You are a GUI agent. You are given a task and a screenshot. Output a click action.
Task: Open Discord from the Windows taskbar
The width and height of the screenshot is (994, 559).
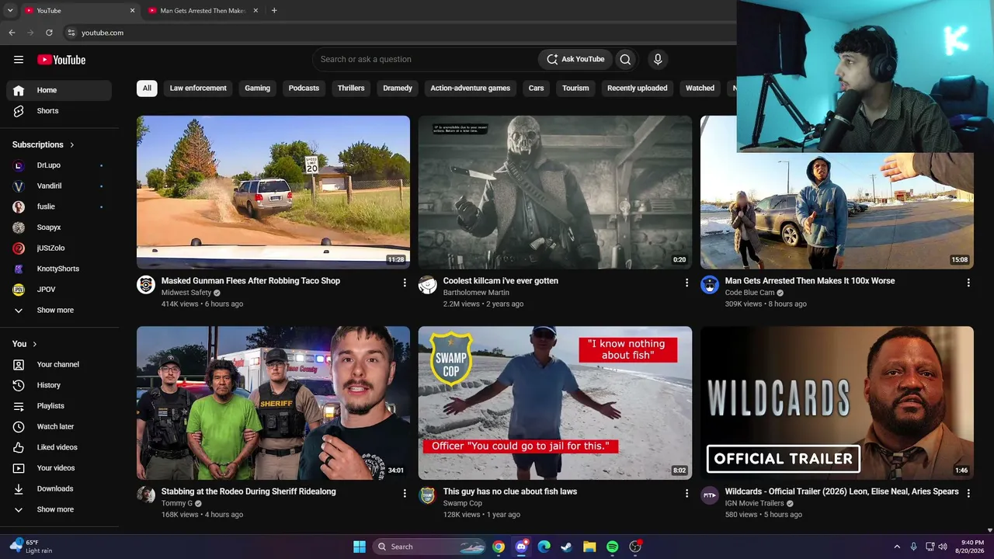point(521,547)
